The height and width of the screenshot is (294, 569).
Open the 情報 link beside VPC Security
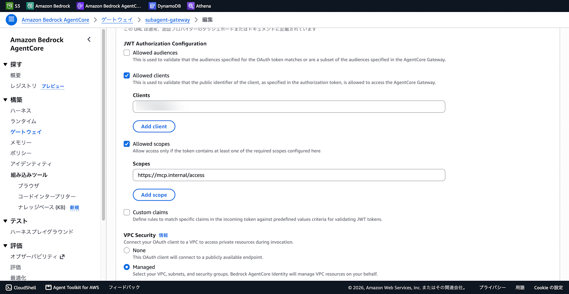(163, 235)
